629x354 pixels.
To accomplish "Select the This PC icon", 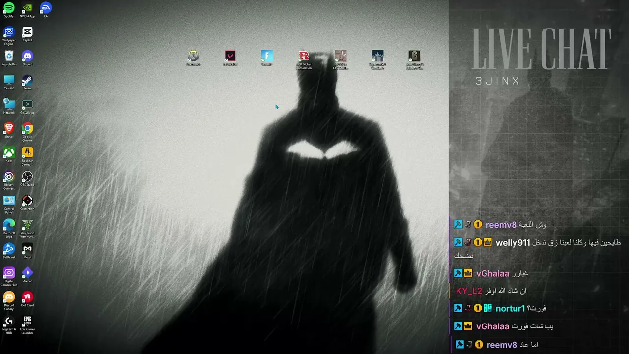I will tap(9, 83).
